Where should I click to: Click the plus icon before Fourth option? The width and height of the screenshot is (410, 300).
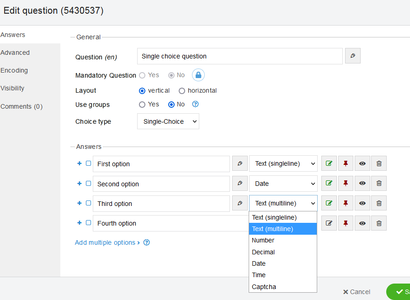point(80,223)
